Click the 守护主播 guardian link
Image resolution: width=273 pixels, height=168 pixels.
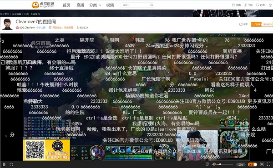click(x=41, y=27)
